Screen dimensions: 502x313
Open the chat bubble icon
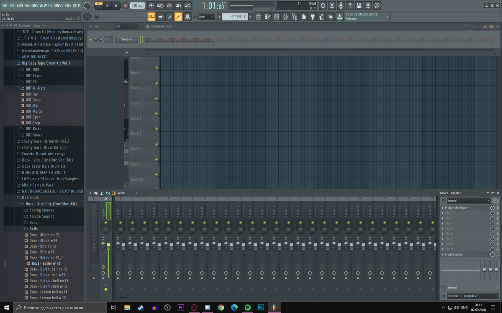[x=377, y=5]
